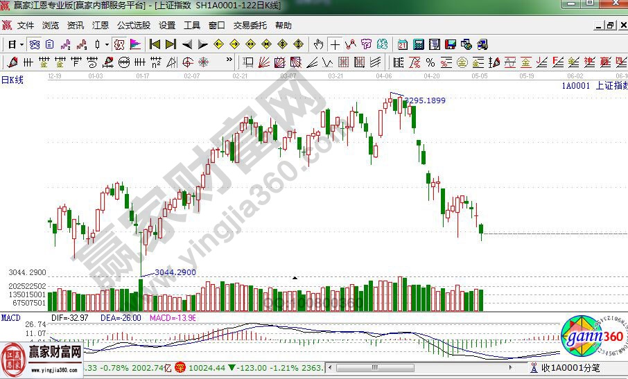The width and height of the screenshot is (628, 379).
Task: Enable the crosshair cursor tool
Action: click(x=335, y=44)
